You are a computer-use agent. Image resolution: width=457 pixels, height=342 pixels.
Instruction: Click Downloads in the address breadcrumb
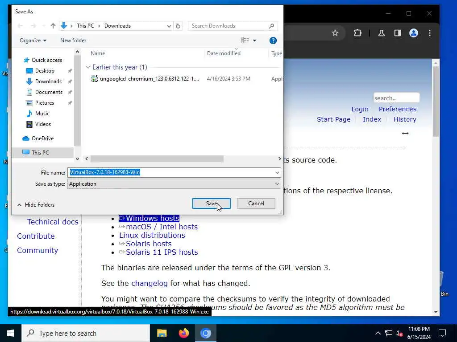[117, 26]
